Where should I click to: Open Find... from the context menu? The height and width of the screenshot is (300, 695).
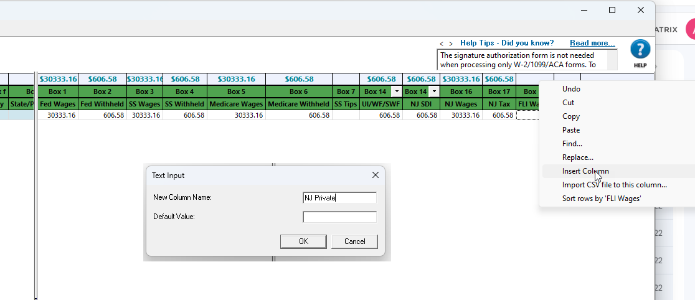click(x=572, y=144)
